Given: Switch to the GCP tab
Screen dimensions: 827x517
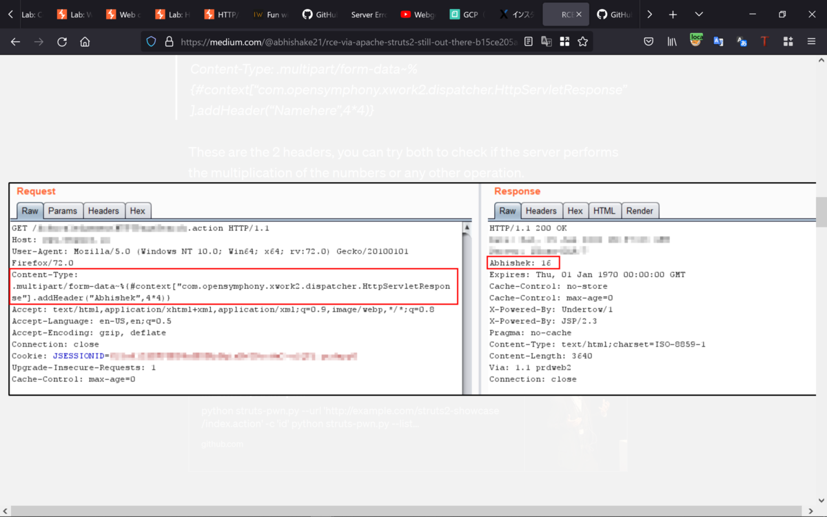Looking at the screenshot, I should coord(467,14).
